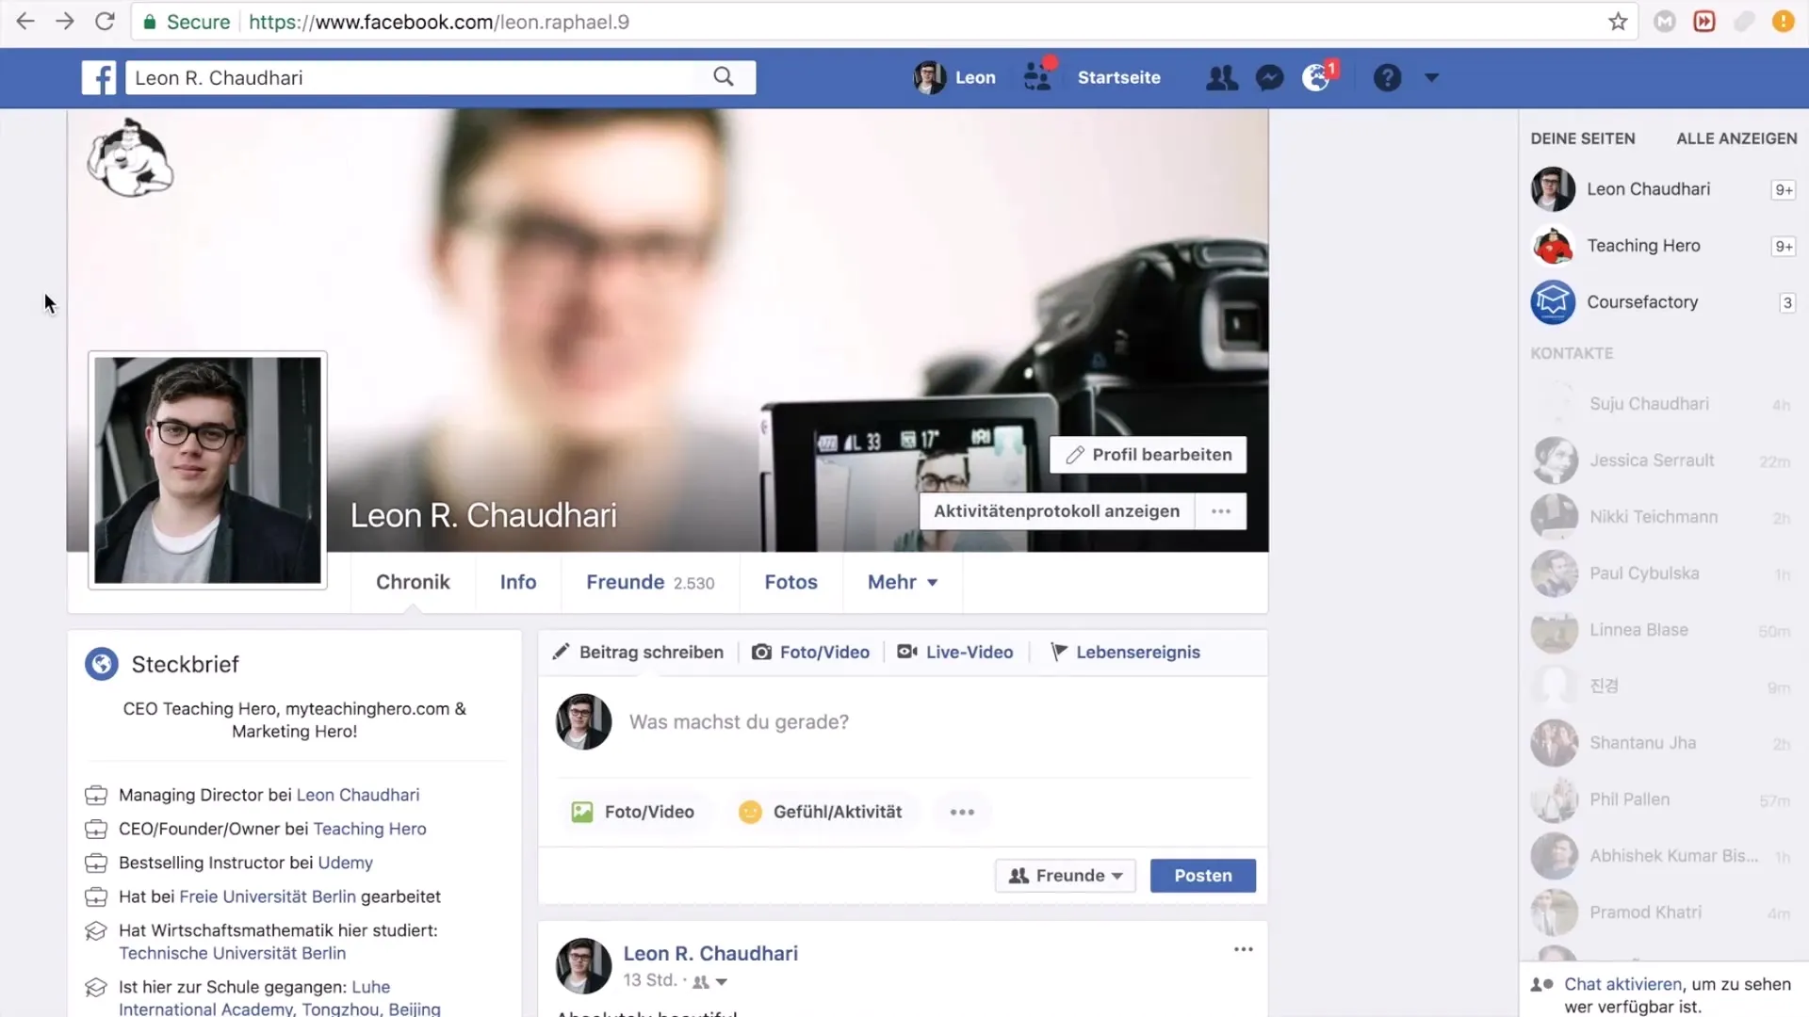
Task: Click Posten button to submit post
Action: tap(1202, 876)
